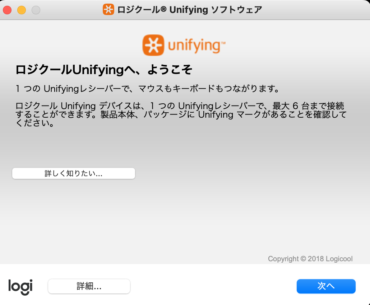Click the paragraph starting with ロジクール Unifying デバイスは
The height and width of the screenshot is (305, 370).
click(x=181, y=114)
